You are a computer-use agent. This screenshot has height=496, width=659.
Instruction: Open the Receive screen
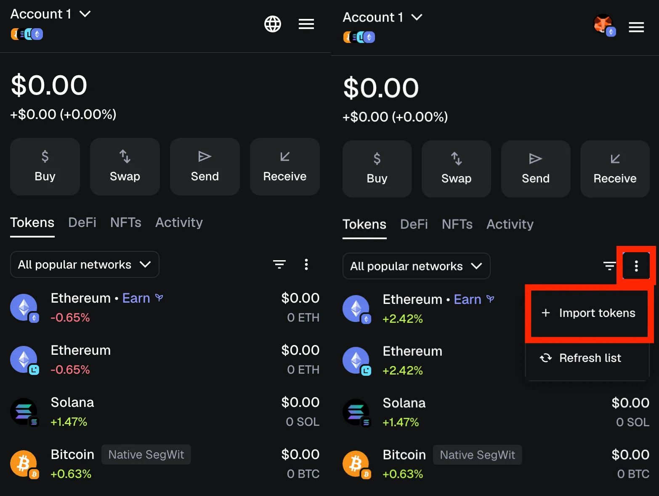[284, 166]
